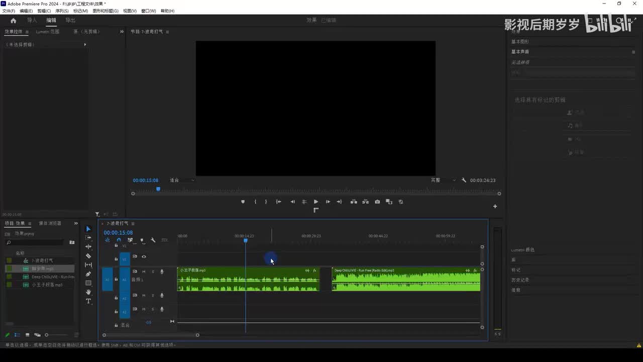Viewport: 643px width, 362px height.
Task: Select 小王子报落.mp3 in the project panel
Action: tap(47, 285)
